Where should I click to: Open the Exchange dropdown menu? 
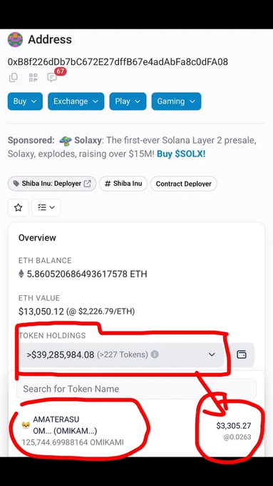coord(76,101)
